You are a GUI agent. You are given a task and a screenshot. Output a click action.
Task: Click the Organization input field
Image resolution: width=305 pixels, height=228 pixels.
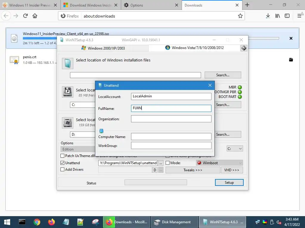tap(171, 119)
